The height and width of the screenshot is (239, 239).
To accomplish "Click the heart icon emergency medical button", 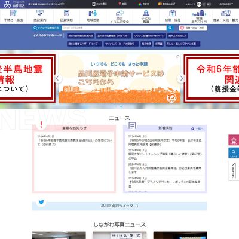I will tap(193, 28).
